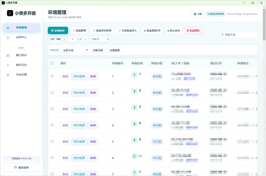Click 未分组 tag in row 1

[x=157, y=76]
